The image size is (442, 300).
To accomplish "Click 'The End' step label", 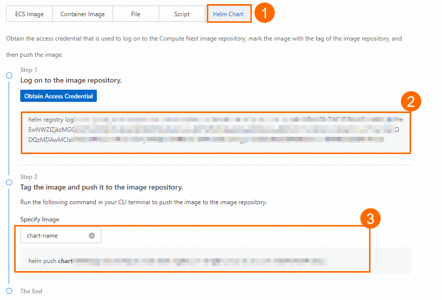I will pyautogui.click(x=31, y=291).
